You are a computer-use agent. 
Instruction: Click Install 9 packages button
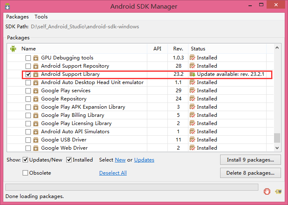tap(250, 160)
